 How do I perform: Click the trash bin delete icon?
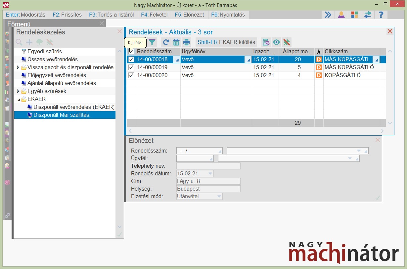point(176,42)
